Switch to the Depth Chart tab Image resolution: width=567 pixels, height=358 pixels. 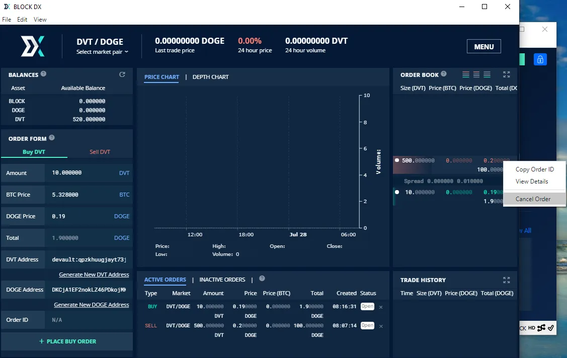pos(210,77)
